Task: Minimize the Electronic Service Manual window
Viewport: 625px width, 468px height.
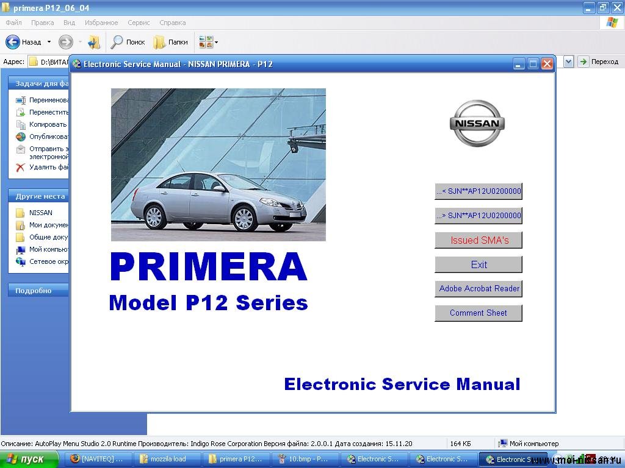Action: click(x=519, y=64)
